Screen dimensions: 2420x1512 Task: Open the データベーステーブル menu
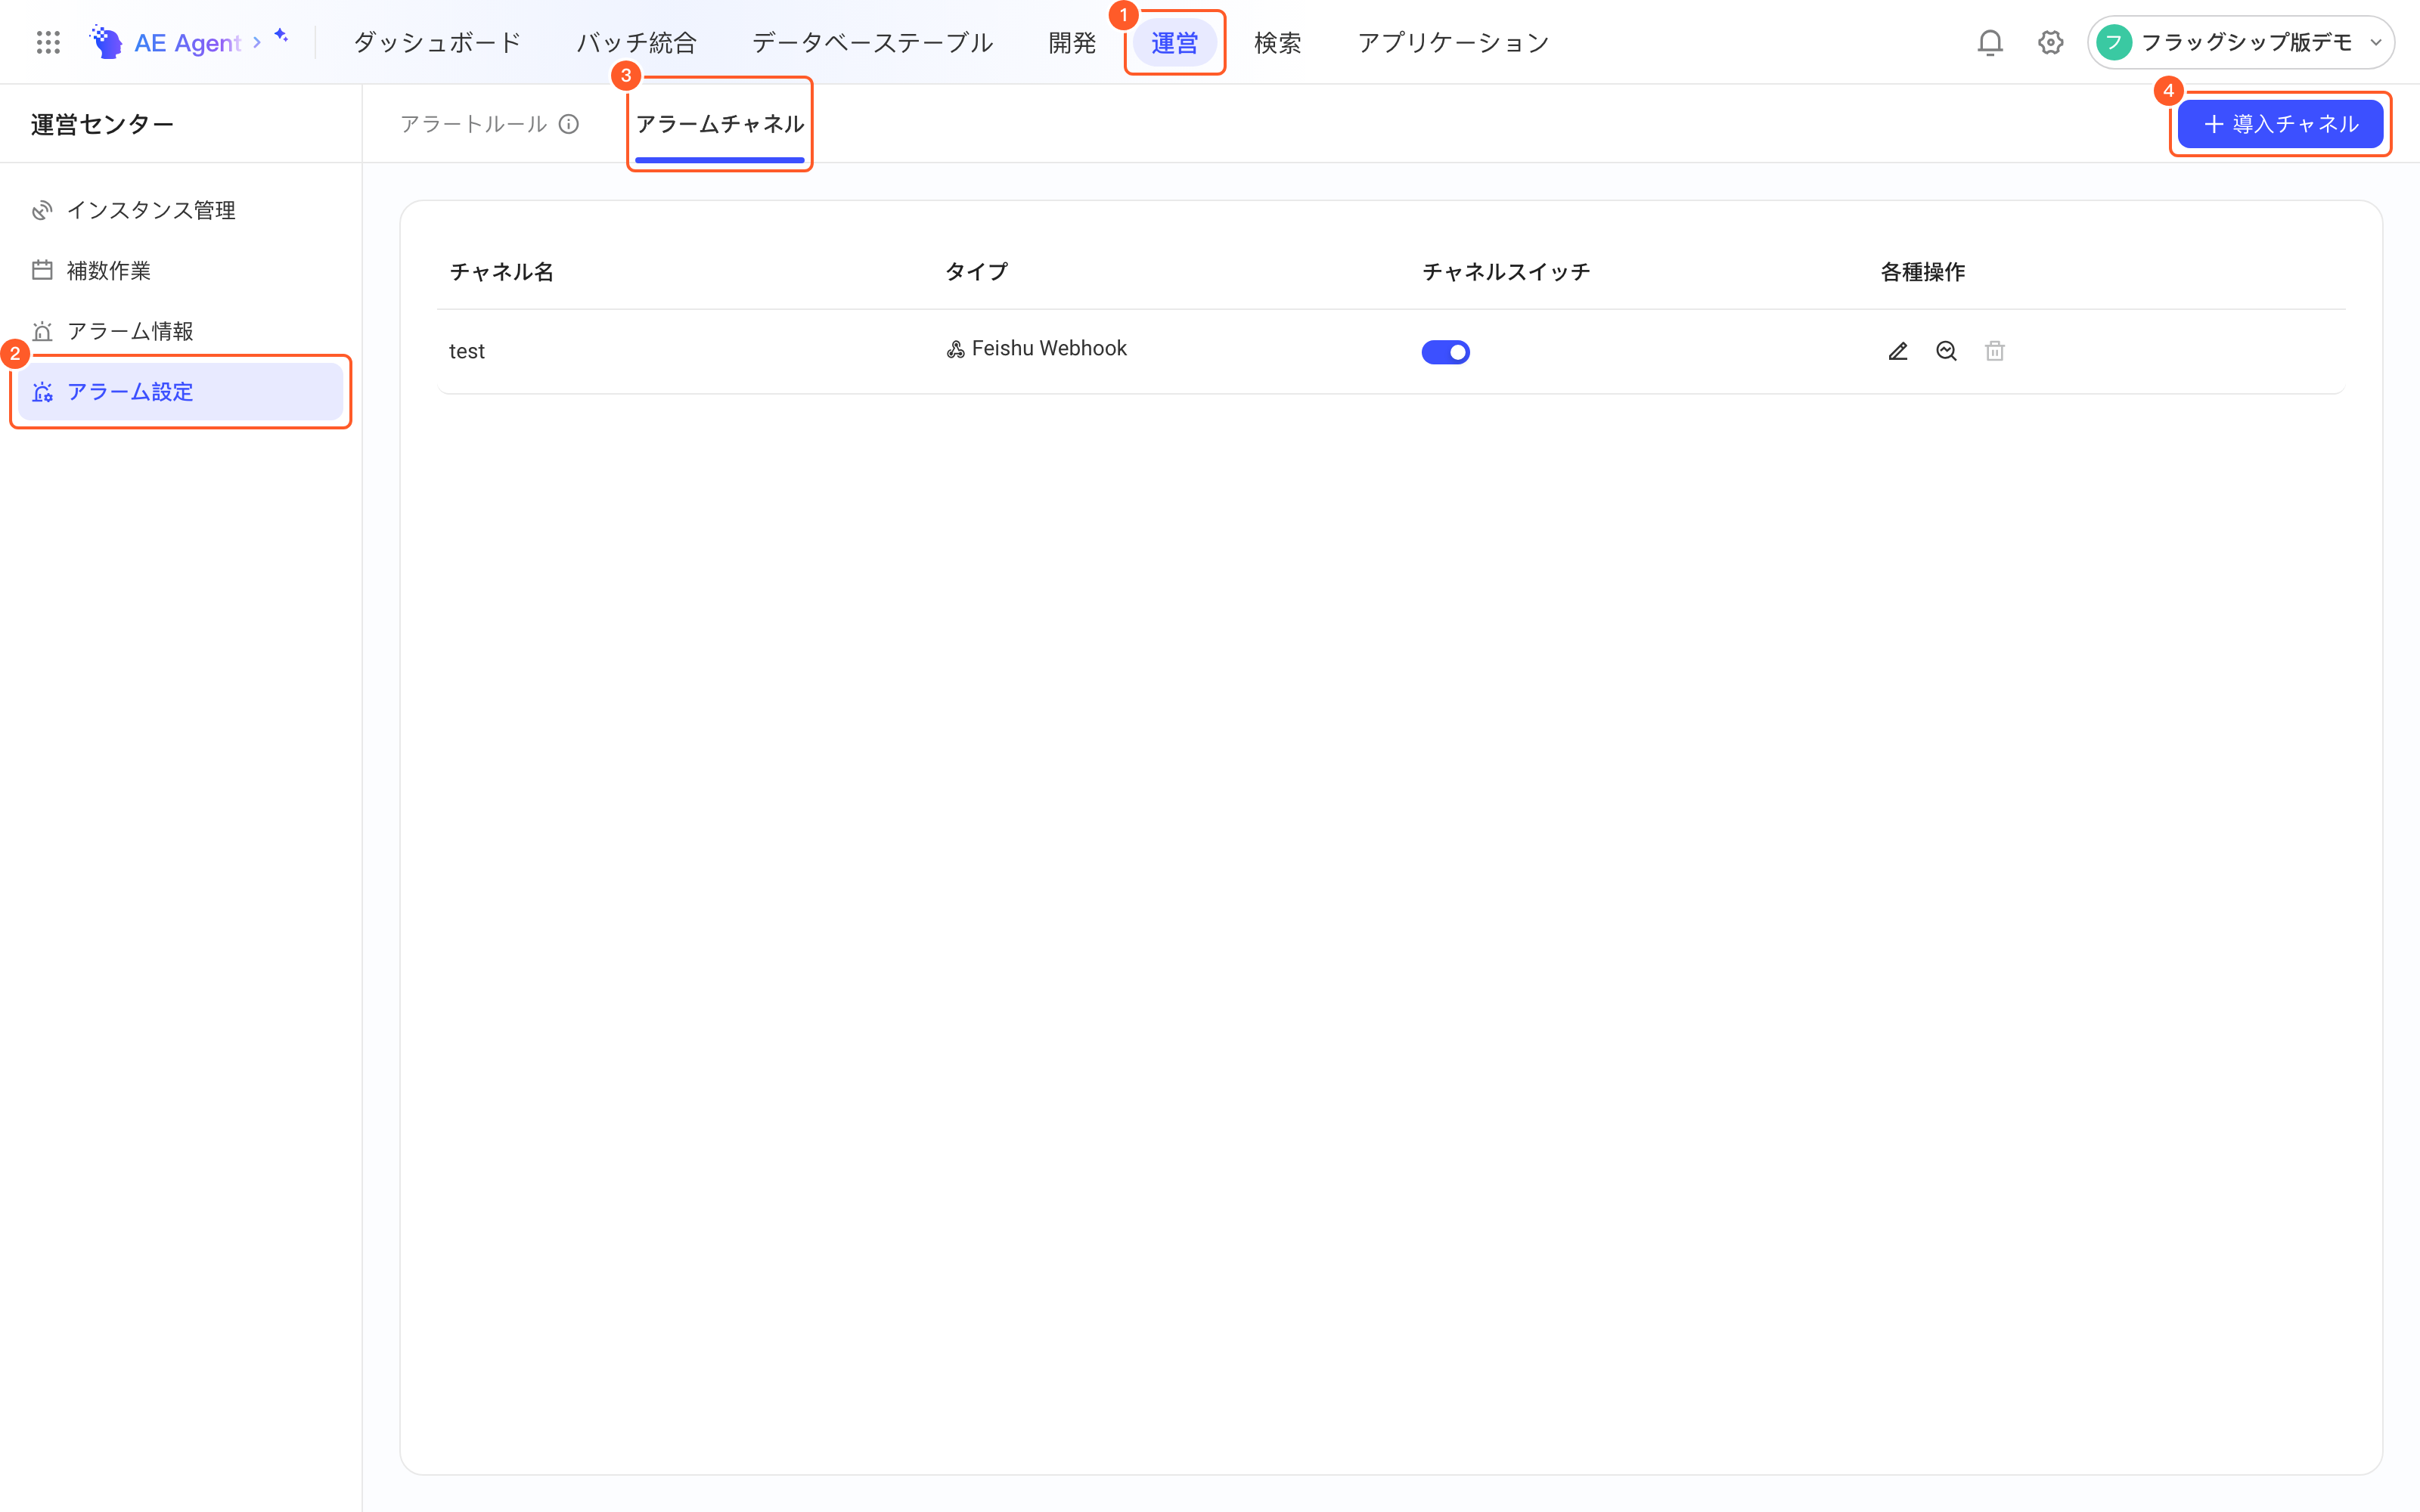[x=872, y=42]
